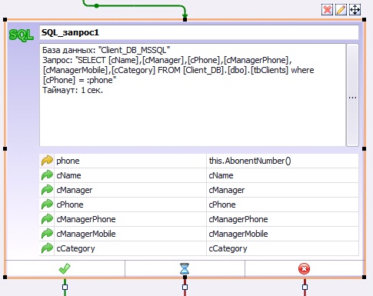Select cManagerMobile name in left column
The width and height of the screenshot is (373, 296).
point(130,234)
